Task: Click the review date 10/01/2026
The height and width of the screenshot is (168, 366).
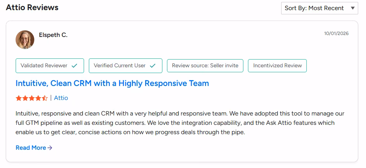Action: (336, 33)
